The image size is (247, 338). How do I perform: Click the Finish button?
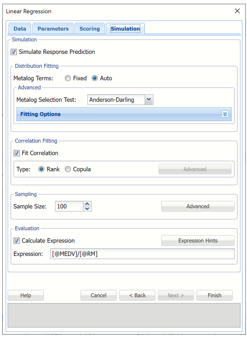pyautogui.click(x=214, y=295)
